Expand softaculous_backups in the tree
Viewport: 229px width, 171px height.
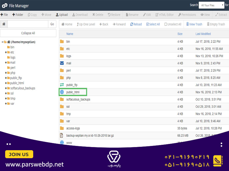tap(6, 88)
